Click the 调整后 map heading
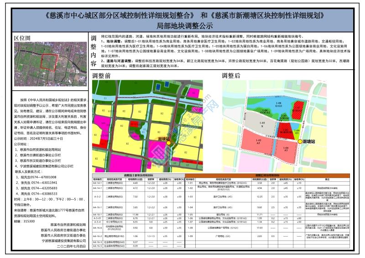 231,76
